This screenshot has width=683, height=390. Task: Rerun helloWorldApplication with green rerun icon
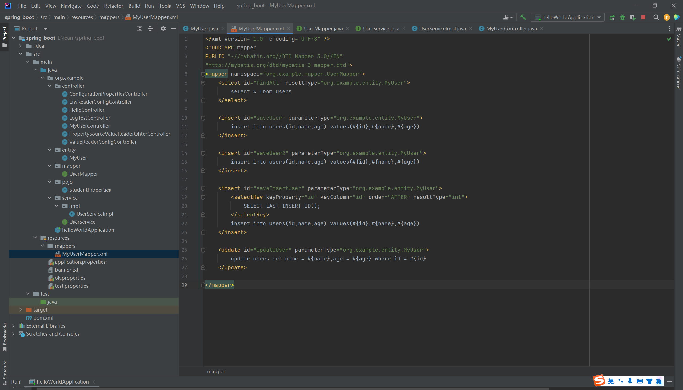(x=612, y=17)
